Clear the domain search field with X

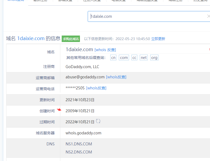(x=209, y=16)
